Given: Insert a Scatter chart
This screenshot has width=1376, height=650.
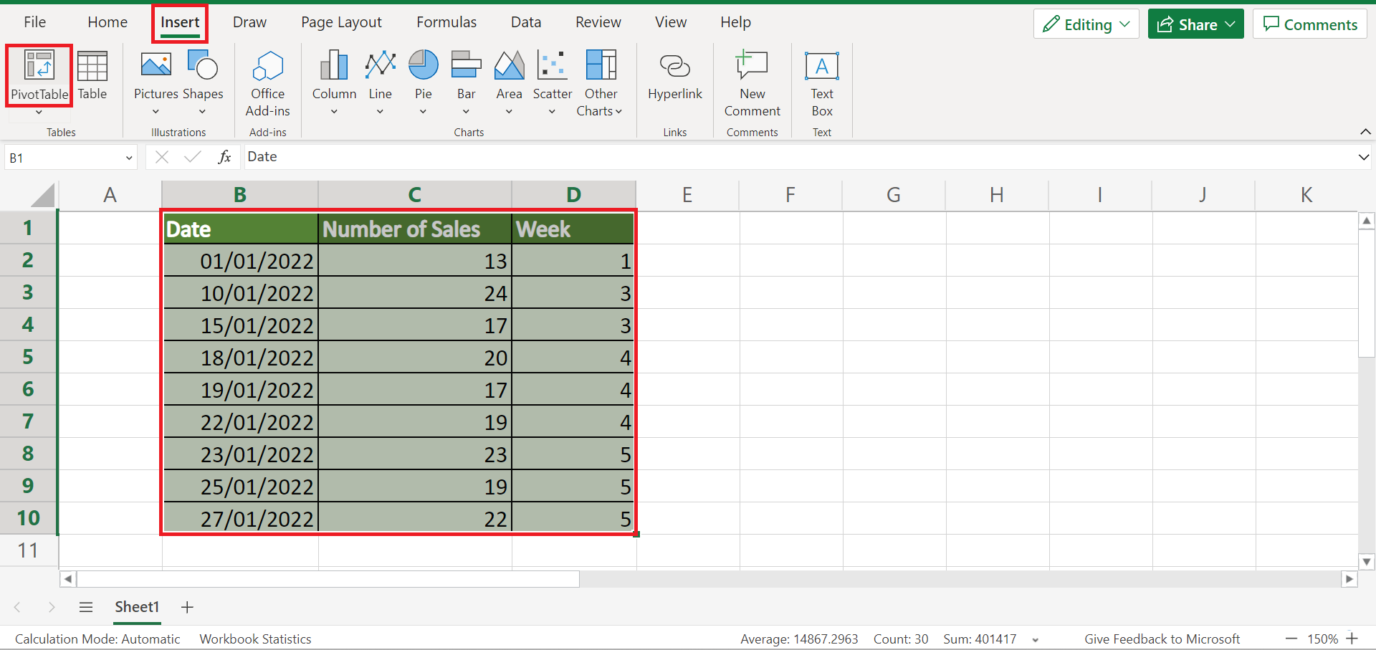Looking at the screenshot, I should click(x=552, y=75).
